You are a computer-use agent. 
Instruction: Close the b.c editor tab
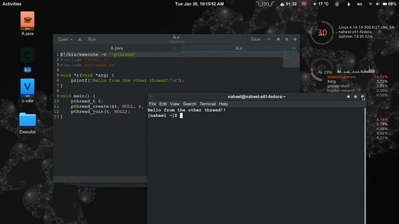[x=294, y=48]
